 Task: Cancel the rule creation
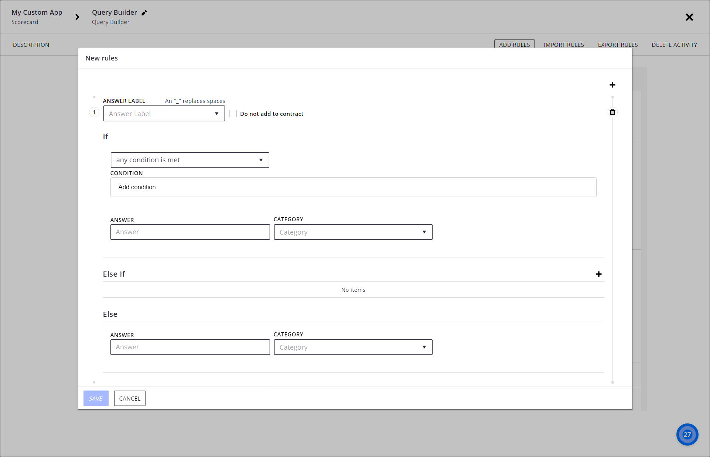click(x=130, y=398)
